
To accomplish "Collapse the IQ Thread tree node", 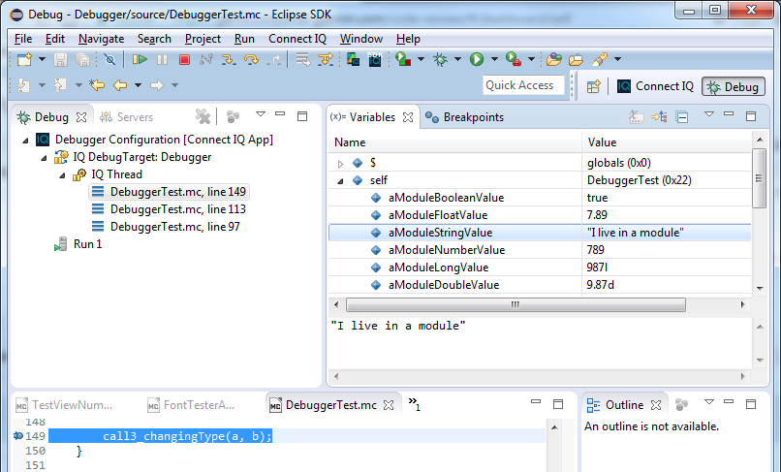I will click(x=62, y=175).
